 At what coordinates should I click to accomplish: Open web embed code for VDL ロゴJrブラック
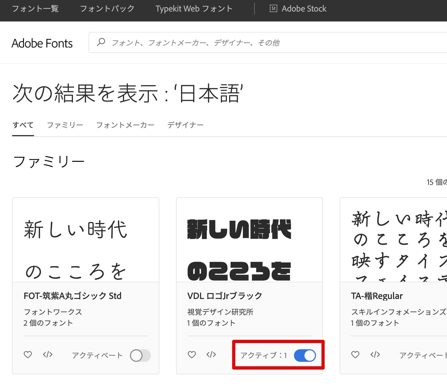211,355
